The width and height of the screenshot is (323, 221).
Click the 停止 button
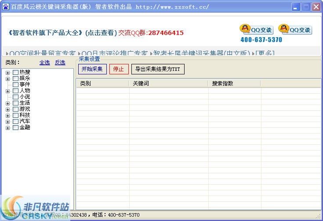(119, 69)
